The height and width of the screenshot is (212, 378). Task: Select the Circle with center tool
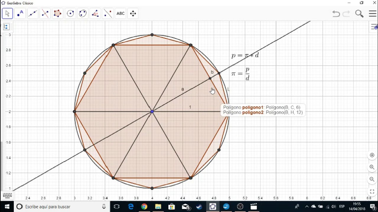[70, 13]
